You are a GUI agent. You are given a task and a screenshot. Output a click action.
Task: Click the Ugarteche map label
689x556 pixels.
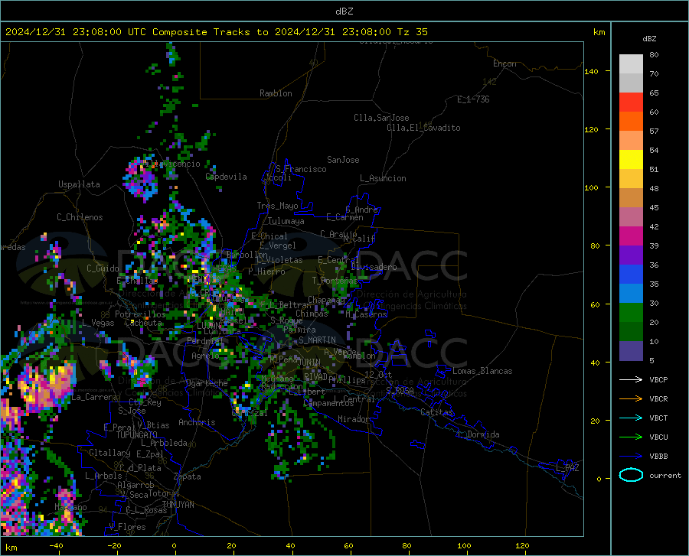coord(207,383)
